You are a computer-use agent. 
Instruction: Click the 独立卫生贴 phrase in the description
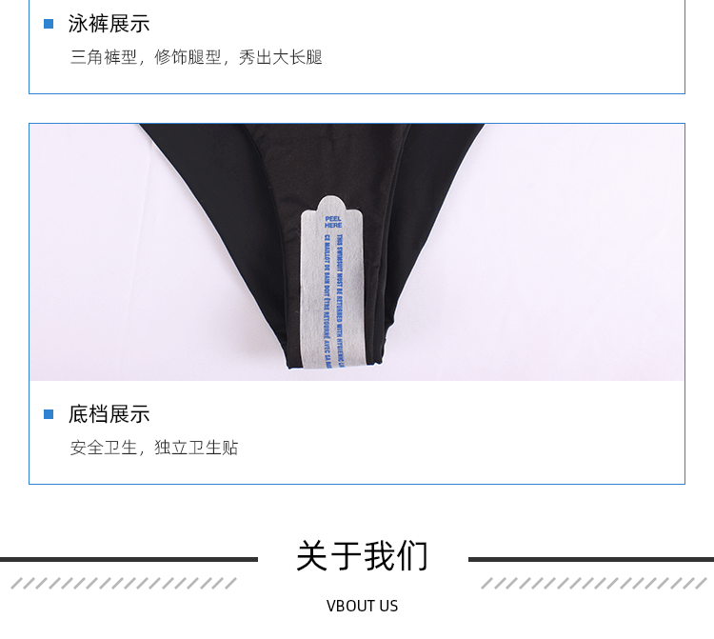tap(196, 448)
